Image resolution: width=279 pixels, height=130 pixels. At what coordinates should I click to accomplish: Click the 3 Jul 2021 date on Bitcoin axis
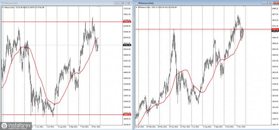pyautogui.click(x=50, y=127)
